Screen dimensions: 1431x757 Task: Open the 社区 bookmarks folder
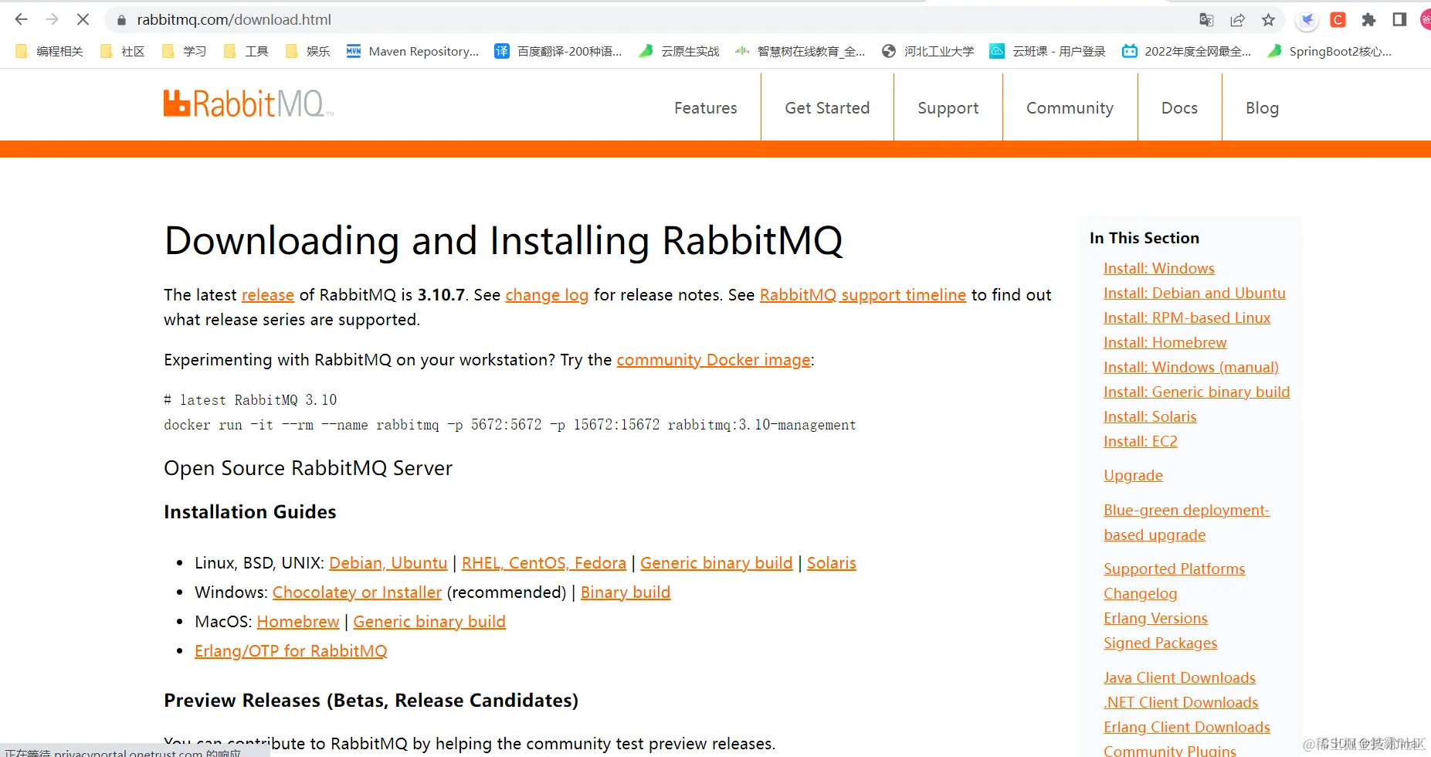click(122, 51)
